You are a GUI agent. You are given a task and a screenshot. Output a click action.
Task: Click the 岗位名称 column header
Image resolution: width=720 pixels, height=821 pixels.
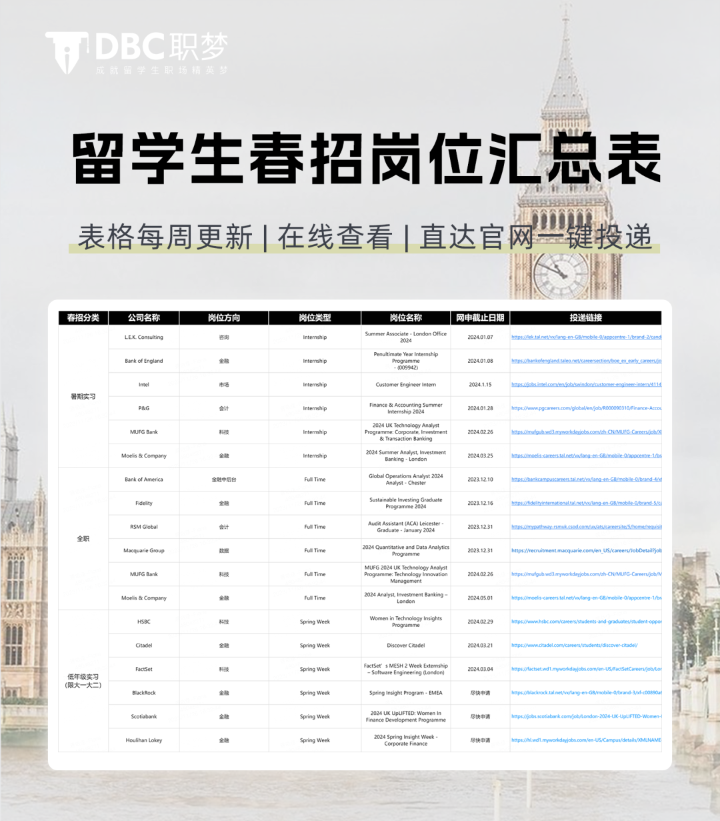[x=406, y=318]
